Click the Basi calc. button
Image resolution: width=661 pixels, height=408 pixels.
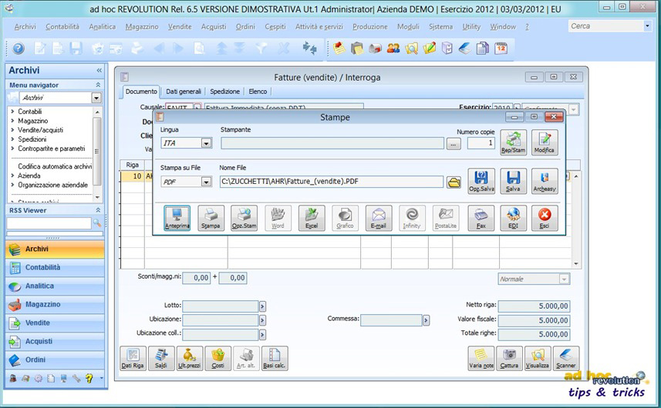click(275, 359)
